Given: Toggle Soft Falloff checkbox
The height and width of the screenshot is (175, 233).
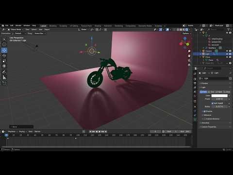Looking at the screenshot, I should [x=213, y=103].
